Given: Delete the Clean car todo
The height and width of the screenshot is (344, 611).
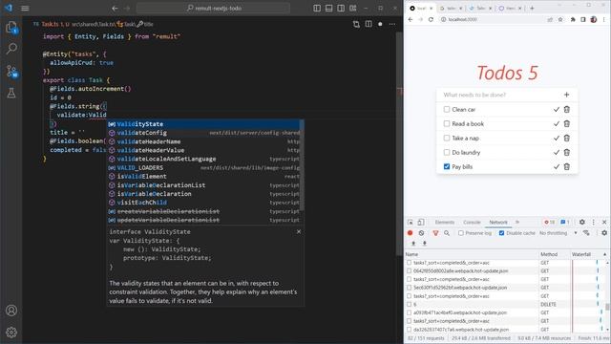Looking at the screenshot, I should (567, 110).
